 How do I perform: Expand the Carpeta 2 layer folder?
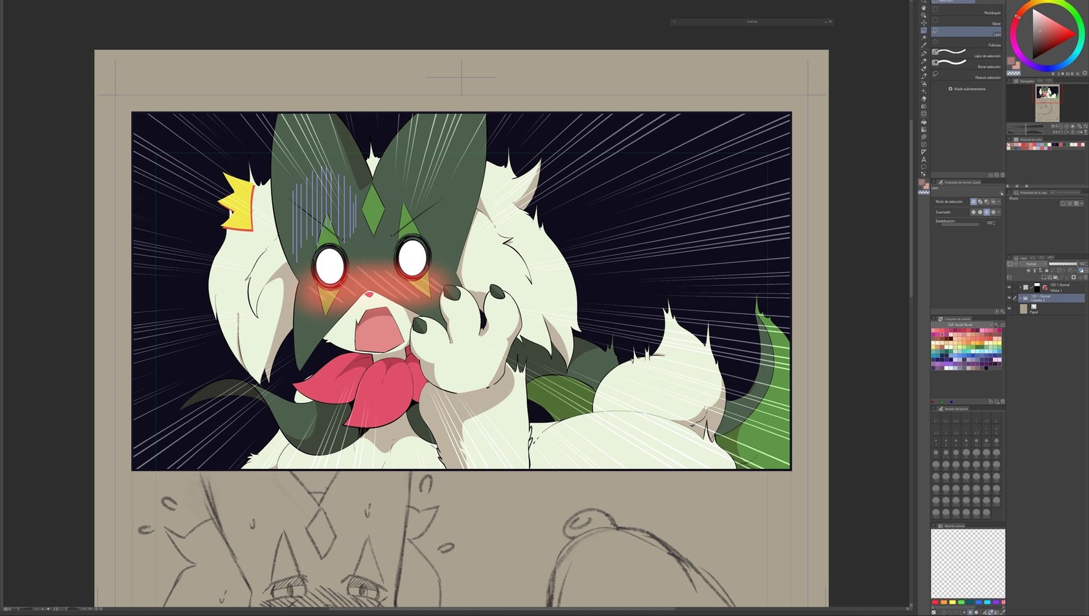click(x=1020, y=298)
